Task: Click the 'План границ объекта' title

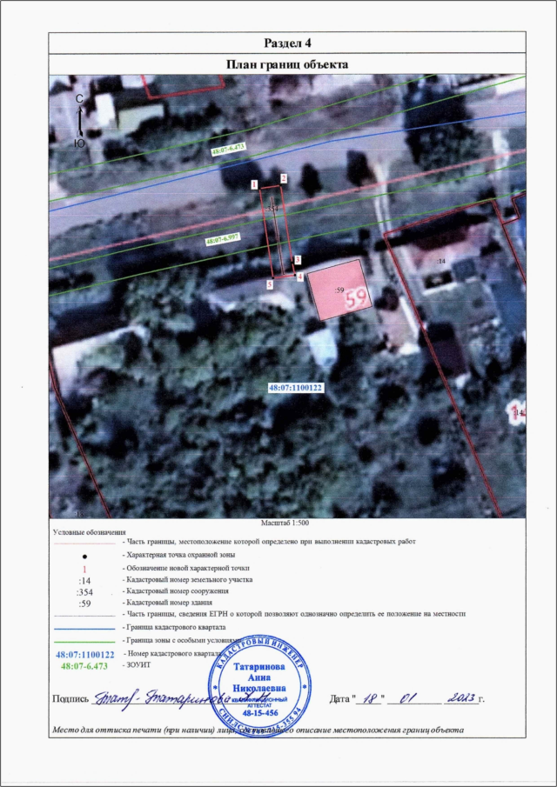Action: click(286, 64)
